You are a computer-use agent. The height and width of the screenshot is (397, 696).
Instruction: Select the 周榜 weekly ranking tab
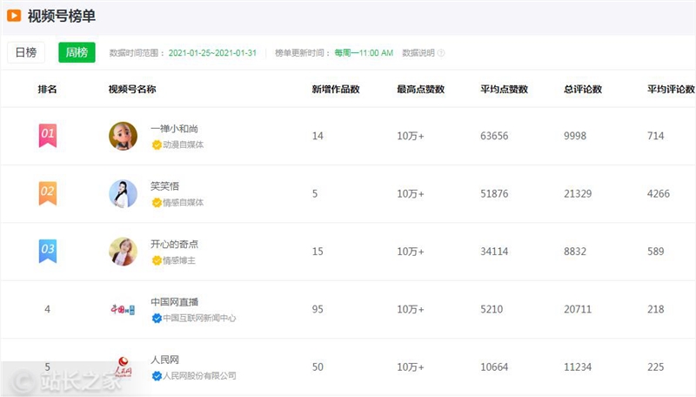click(x=77, y=52)
